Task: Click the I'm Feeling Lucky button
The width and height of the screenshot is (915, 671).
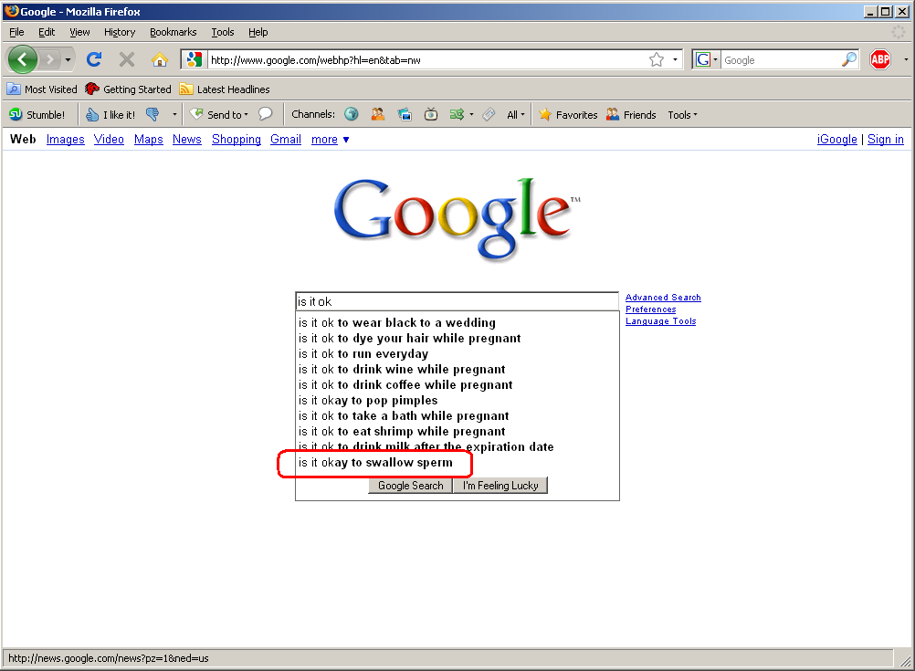Action: 500,486
